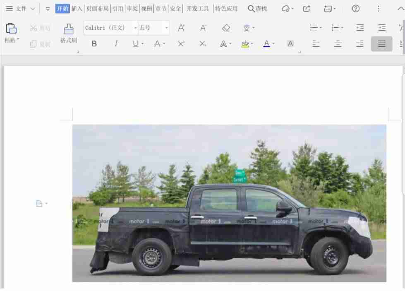Switch to the 开始 tab
The width and height of the screenshot is (405, 291).
62,9
